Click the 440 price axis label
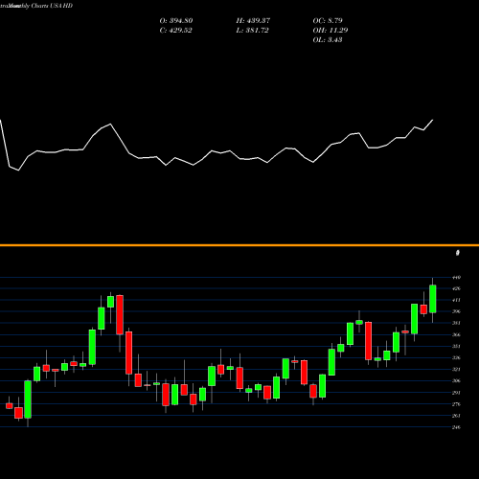479x479 pixels. pos(456,277)
